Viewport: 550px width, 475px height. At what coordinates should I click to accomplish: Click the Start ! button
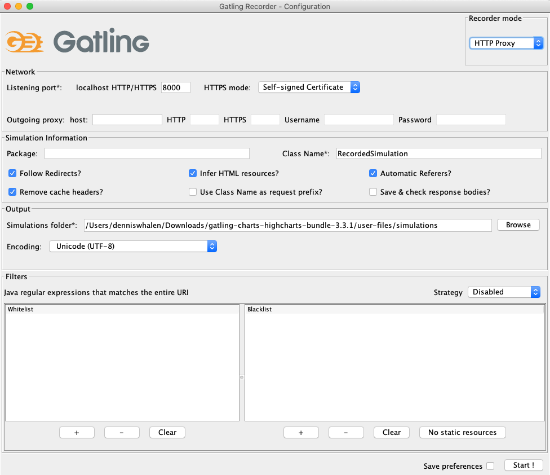pyautogui.click(x=524, y=465)
